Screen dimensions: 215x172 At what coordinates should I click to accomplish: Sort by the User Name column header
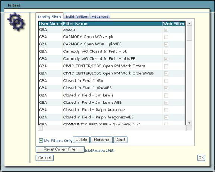pos(50,23)
